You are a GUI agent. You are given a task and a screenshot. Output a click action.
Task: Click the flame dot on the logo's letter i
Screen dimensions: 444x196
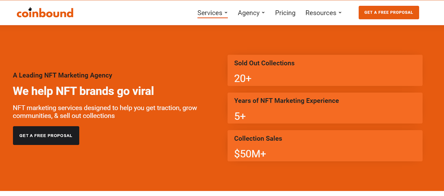[x=30, y=9]
